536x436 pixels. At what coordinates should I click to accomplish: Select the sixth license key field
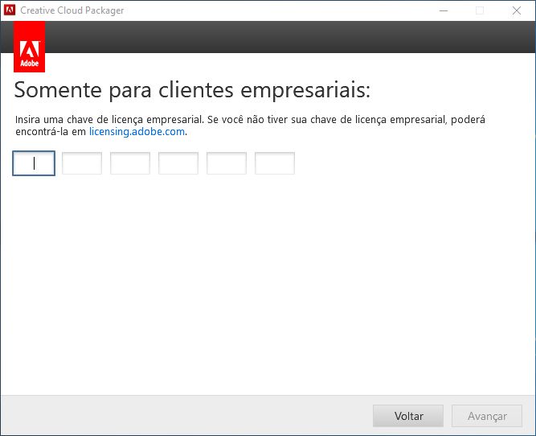[275, 163]
